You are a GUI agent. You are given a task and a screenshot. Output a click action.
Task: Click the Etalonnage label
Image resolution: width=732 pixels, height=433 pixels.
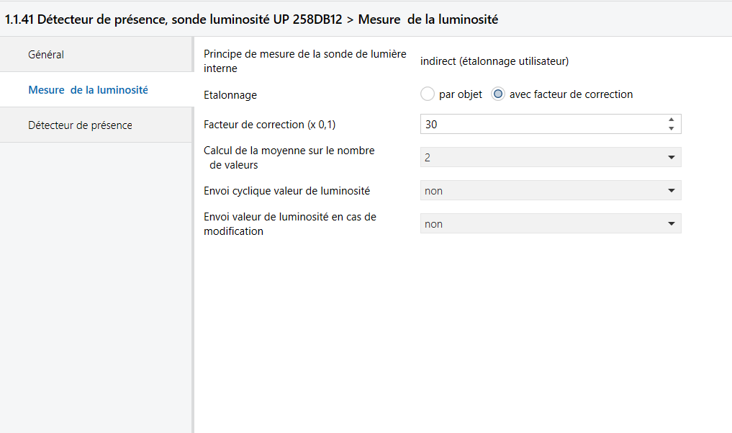[x=230, y=95]
